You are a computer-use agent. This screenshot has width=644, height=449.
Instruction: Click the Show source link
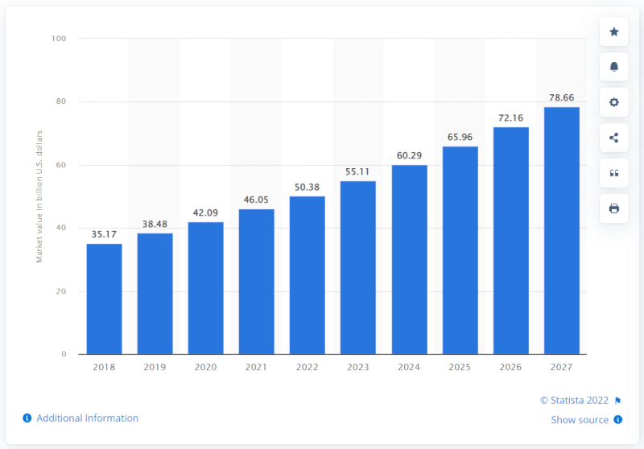tap(580, 420)
